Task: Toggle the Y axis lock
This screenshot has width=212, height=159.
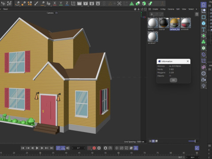Action: pyautogui.click(x=61, y=3)
